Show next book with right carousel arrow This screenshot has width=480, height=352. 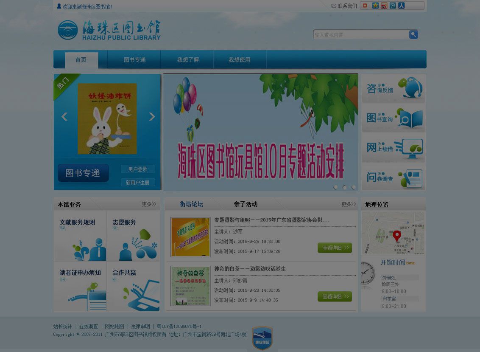point(152,116)
